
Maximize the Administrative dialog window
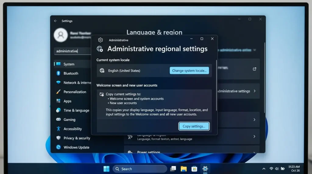pos(202,39)
